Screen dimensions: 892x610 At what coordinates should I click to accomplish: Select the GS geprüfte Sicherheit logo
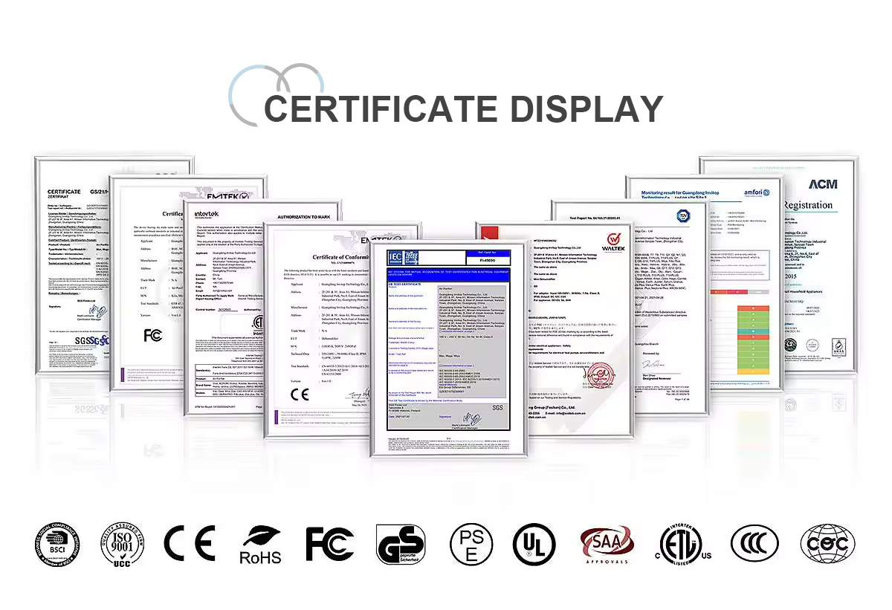coord(401,545)
